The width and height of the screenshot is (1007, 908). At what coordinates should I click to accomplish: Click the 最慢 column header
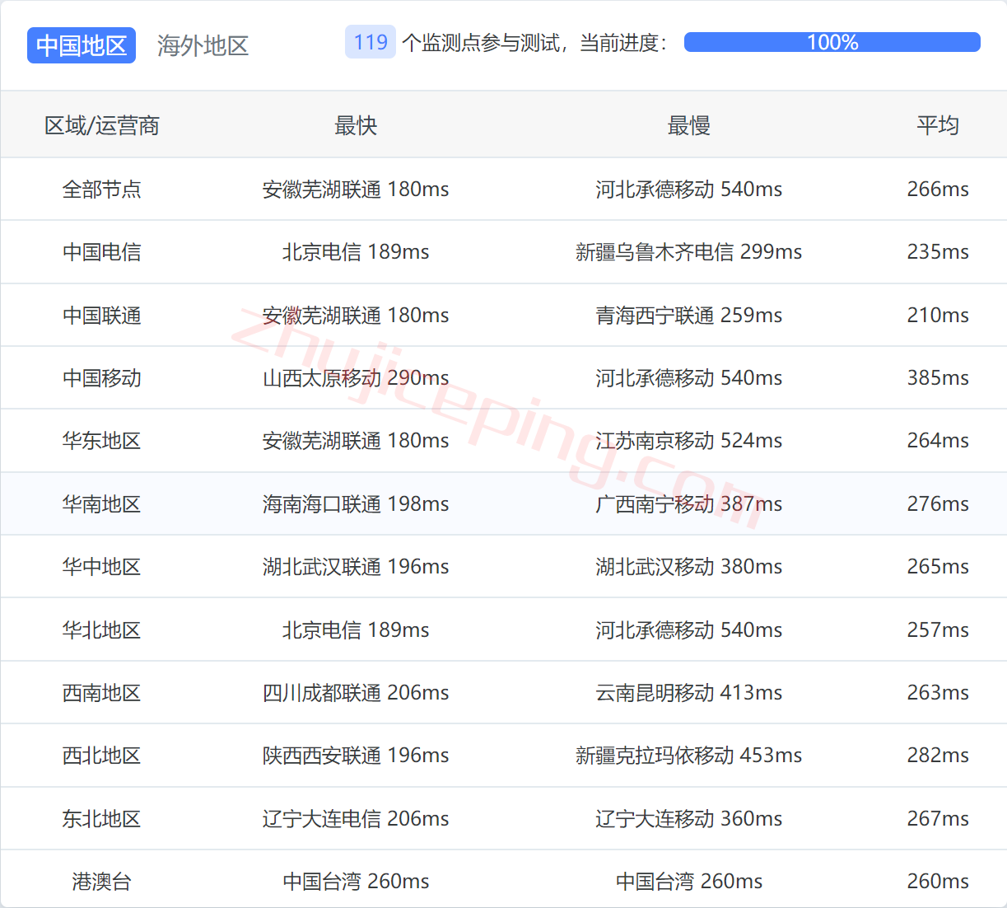click(x=689, y=125)
